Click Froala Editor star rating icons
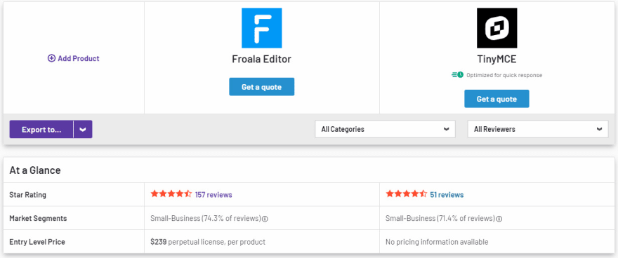The height and width of the screenshot is (258, 618). tap(171, 194)
